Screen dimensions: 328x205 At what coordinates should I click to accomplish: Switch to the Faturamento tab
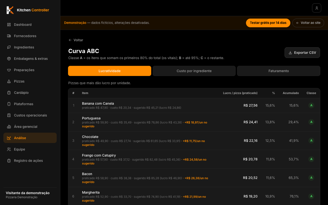coord(279,71)
